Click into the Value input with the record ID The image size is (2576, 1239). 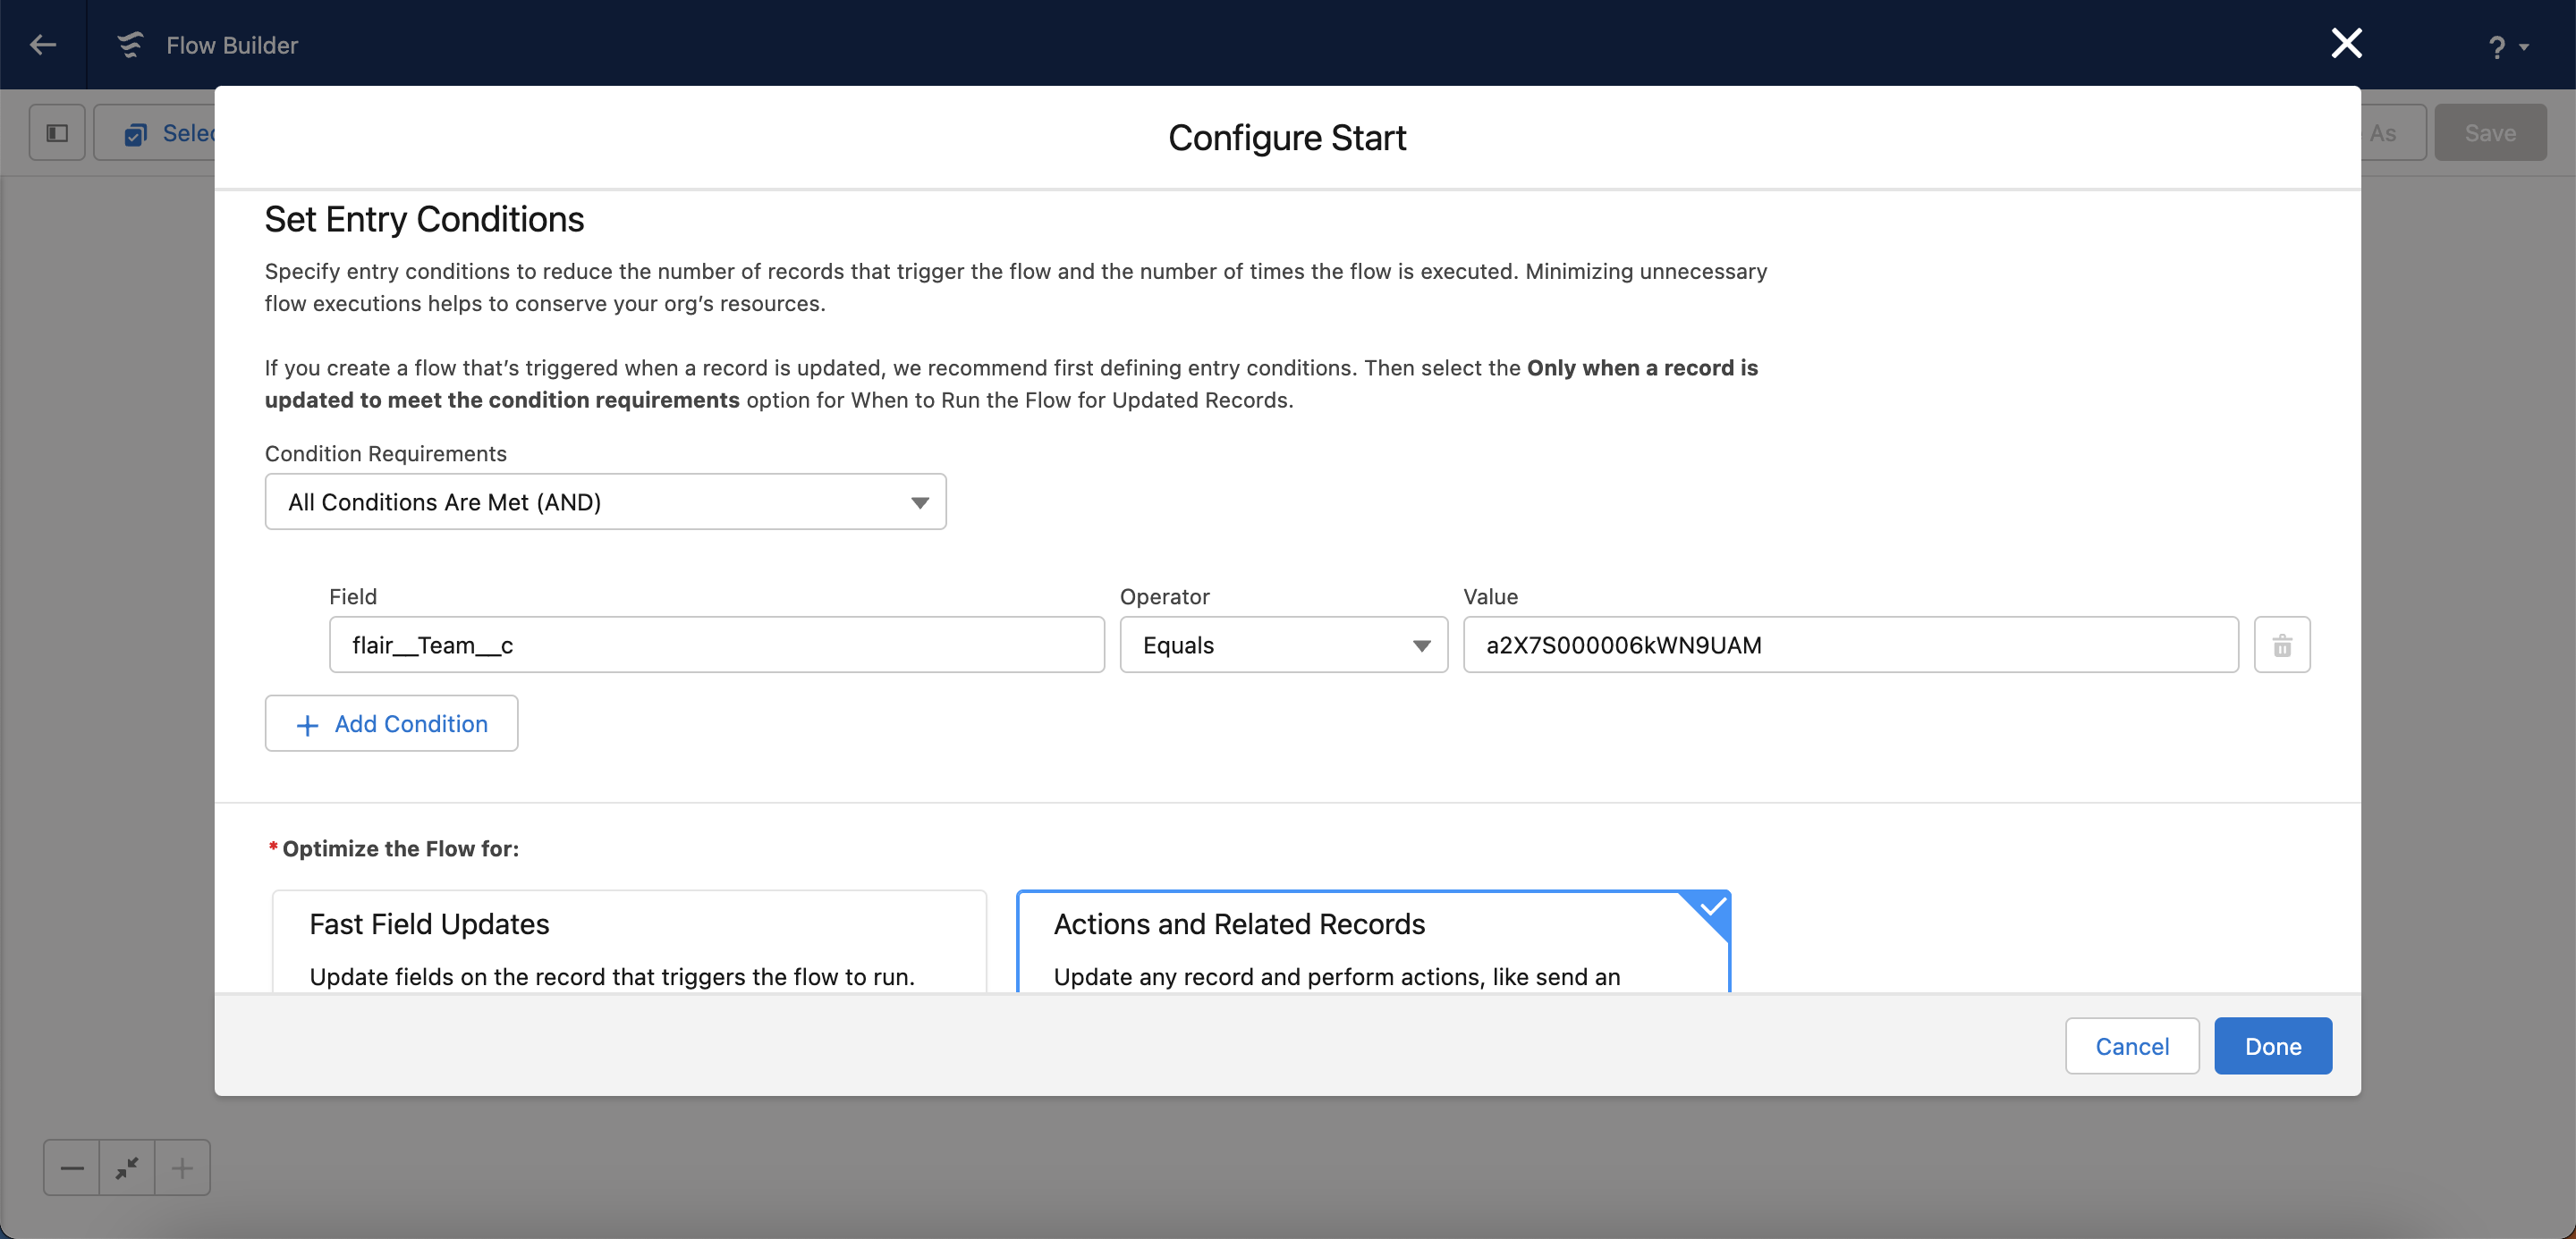click(x=1850, y=645)
